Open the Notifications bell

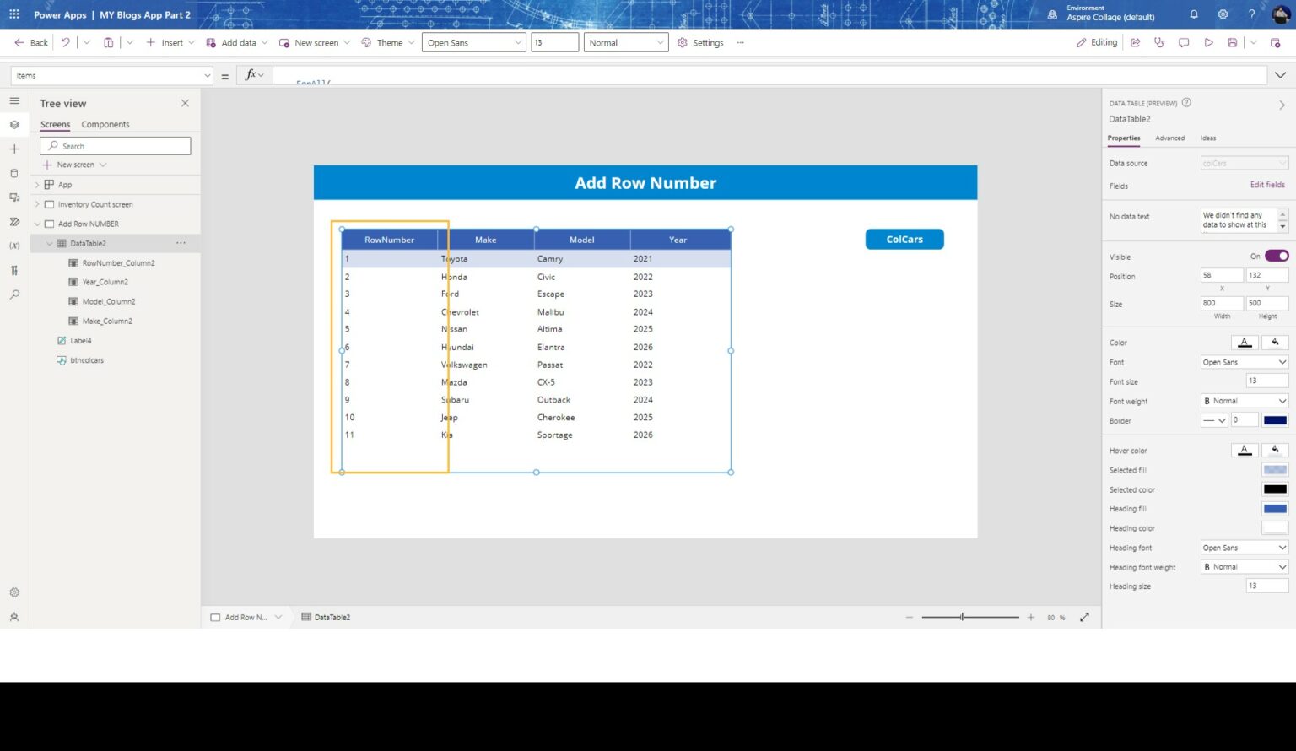tap(1194, 14)
